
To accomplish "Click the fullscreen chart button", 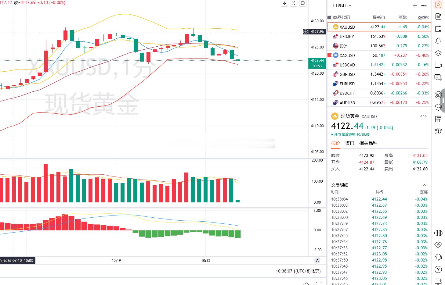I will click(x=303, y=3).
